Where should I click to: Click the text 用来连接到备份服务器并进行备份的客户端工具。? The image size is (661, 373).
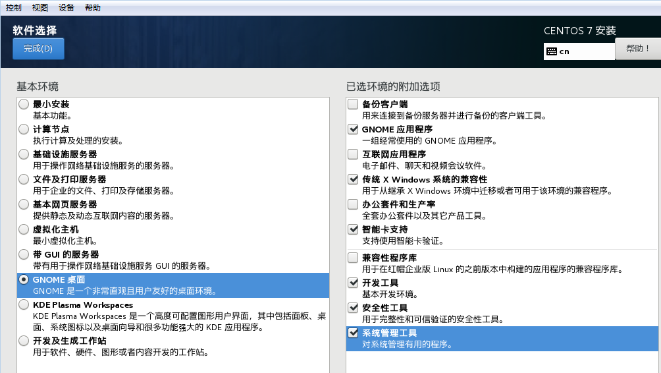454,115
